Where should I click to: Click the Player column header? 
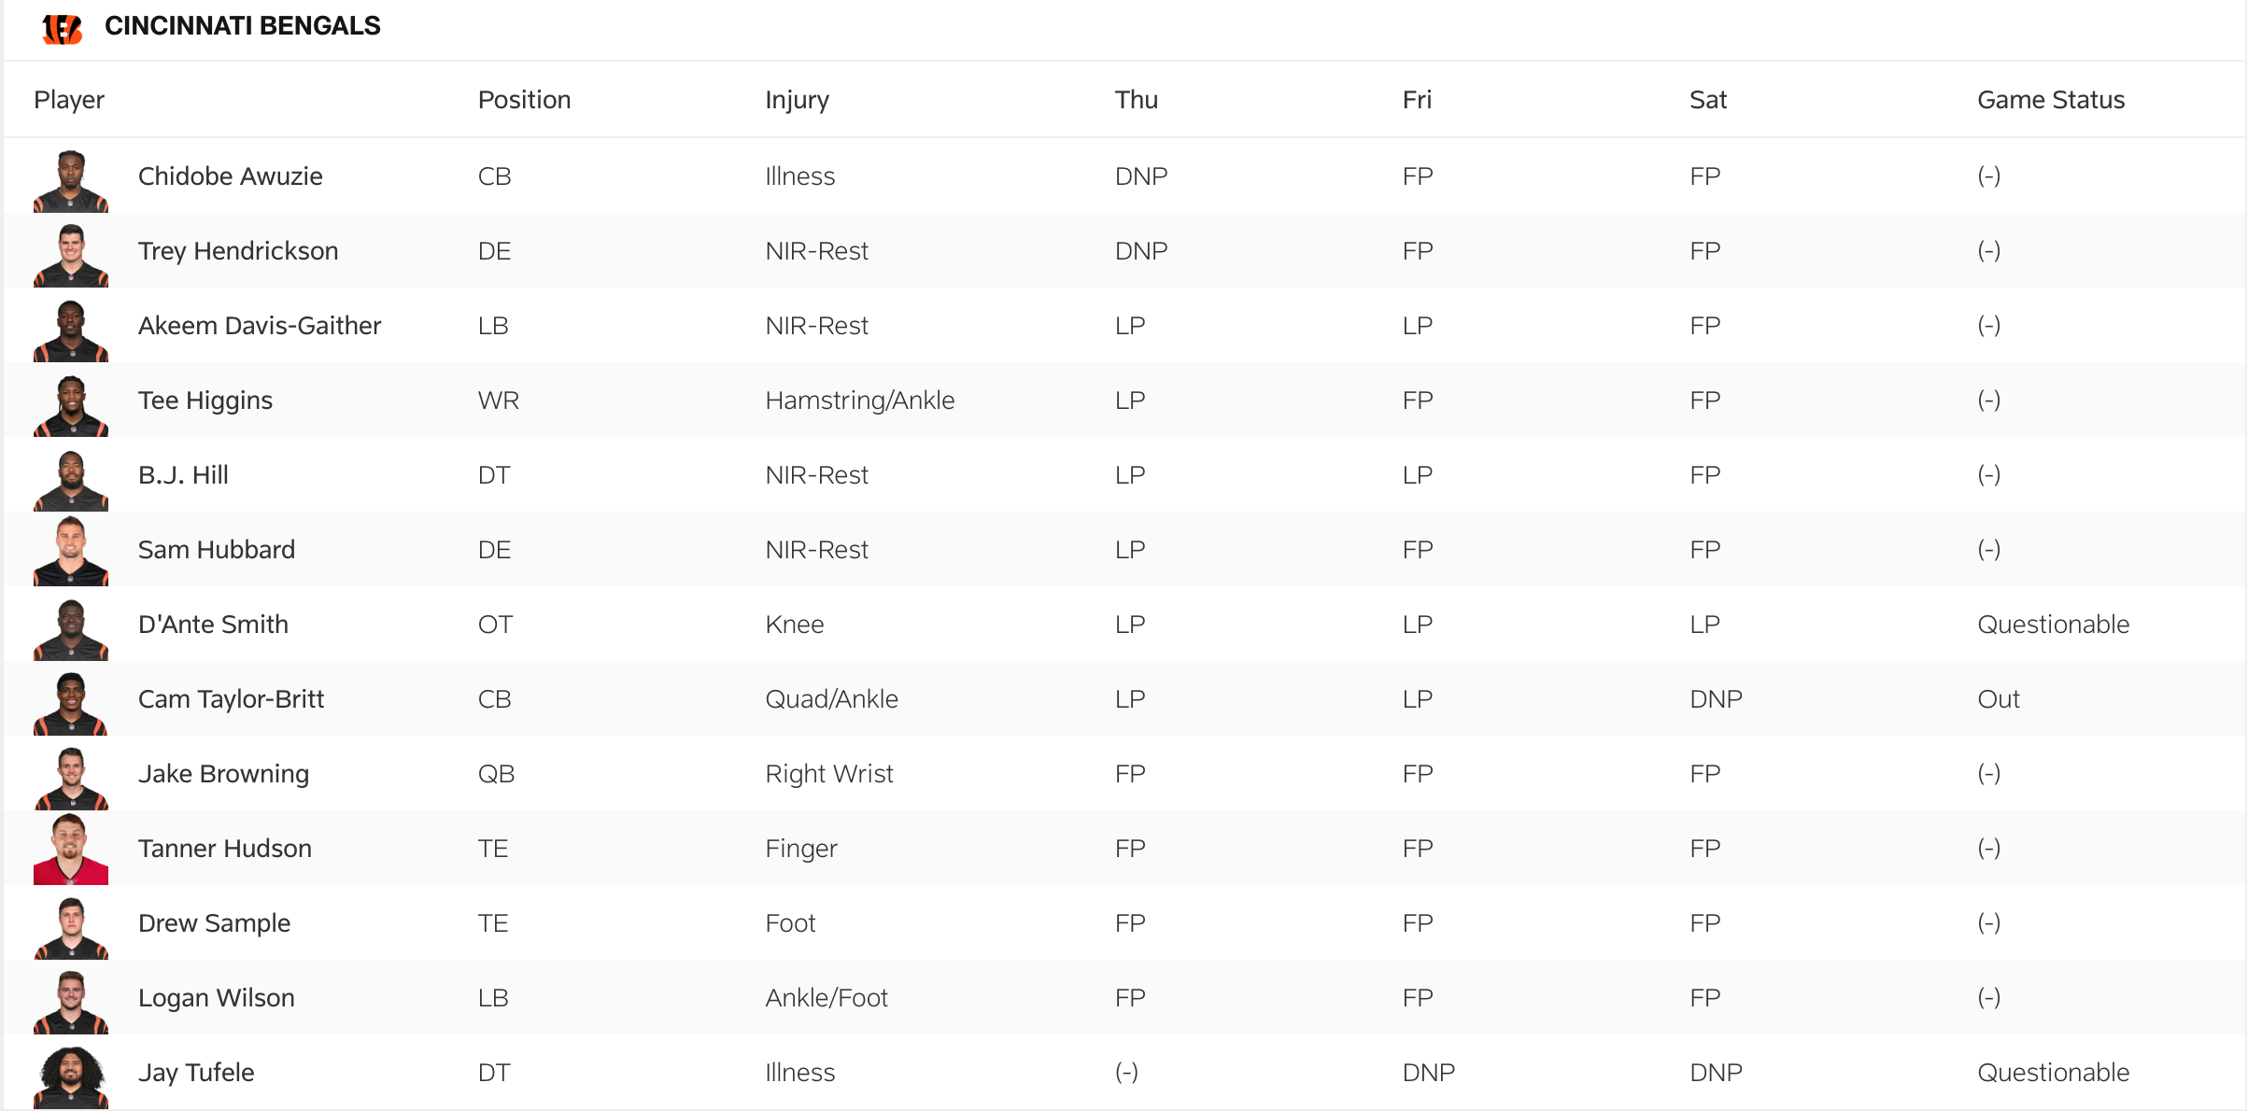[69, 100]
